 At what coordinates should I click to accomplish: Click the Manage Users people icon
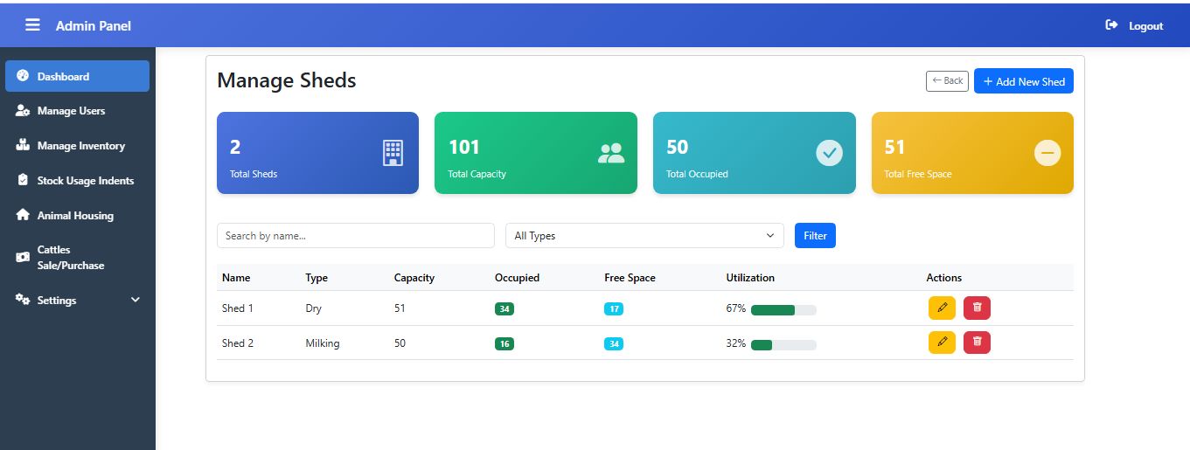coord(24,111)
